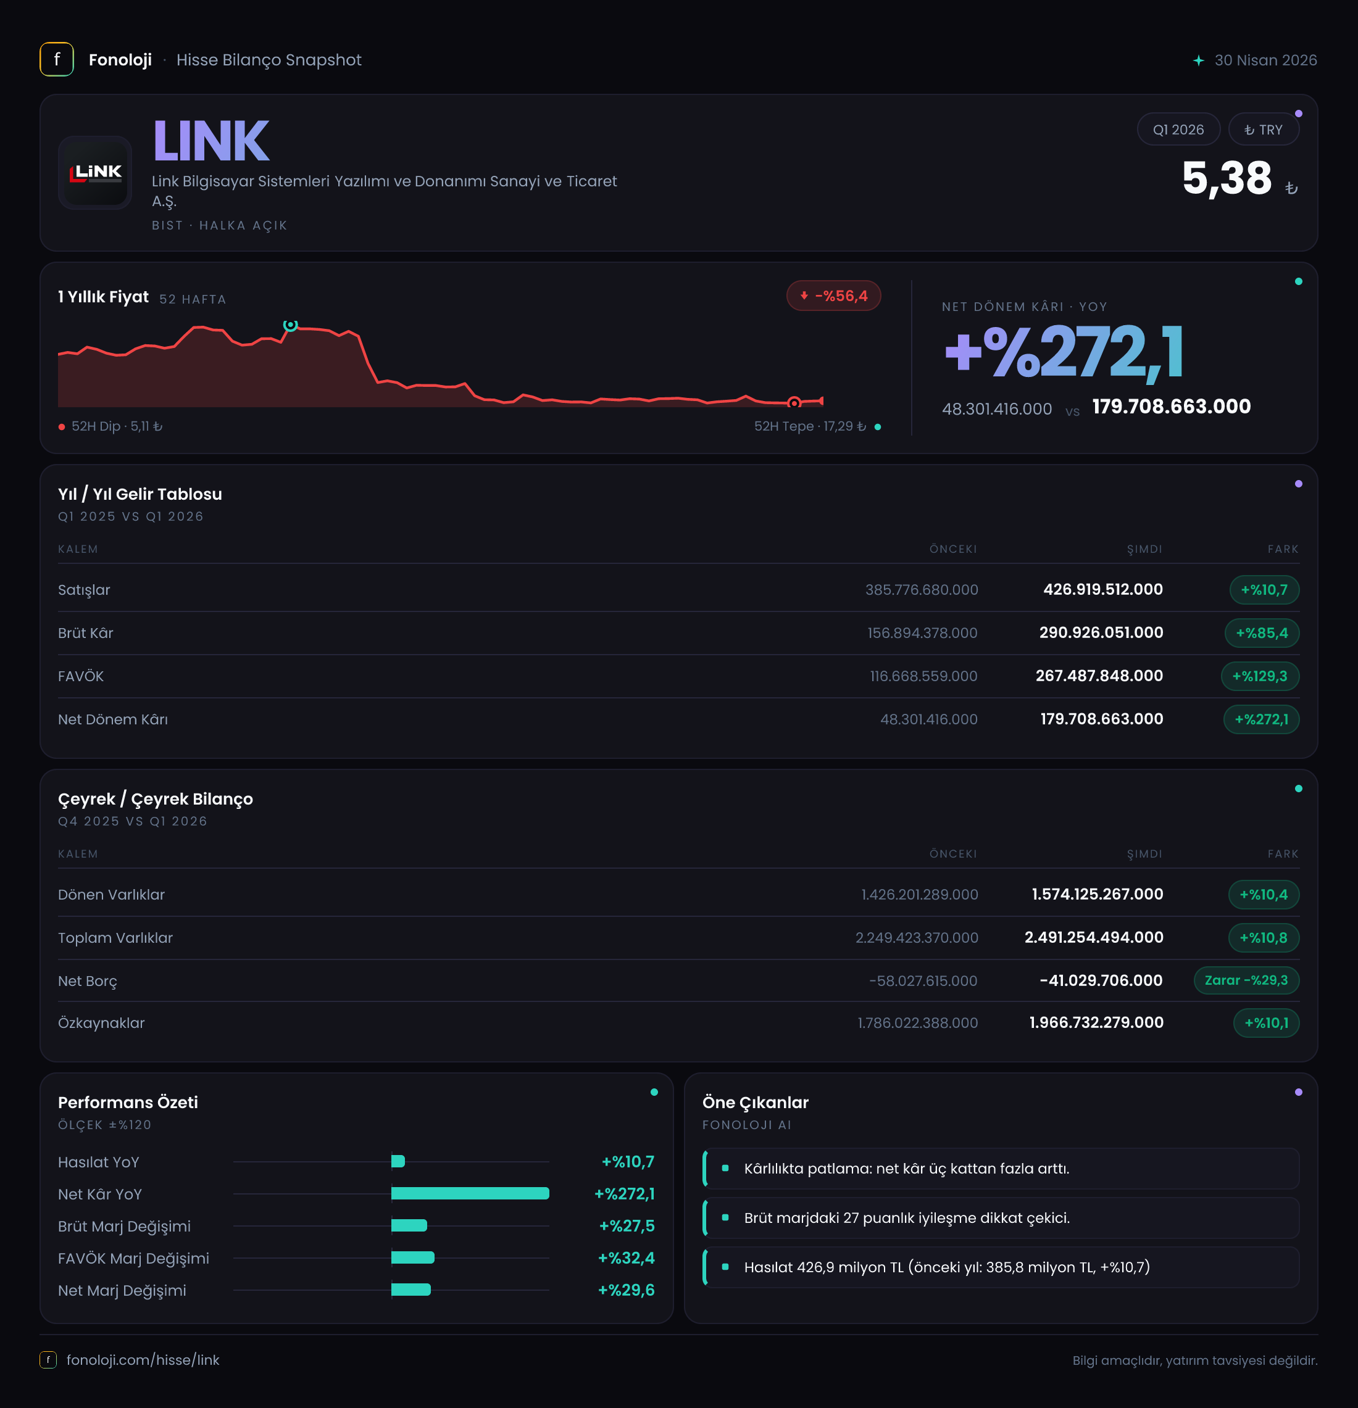Image resolution: width=1358 pixels, height=1408 pixels.
Task: Click the 5,38 share price value
Action: tap(1227, 178)
